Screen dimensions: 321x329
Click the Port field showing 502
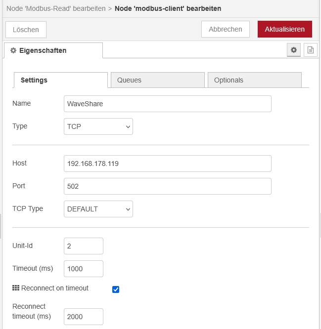[x=167, y=186]
